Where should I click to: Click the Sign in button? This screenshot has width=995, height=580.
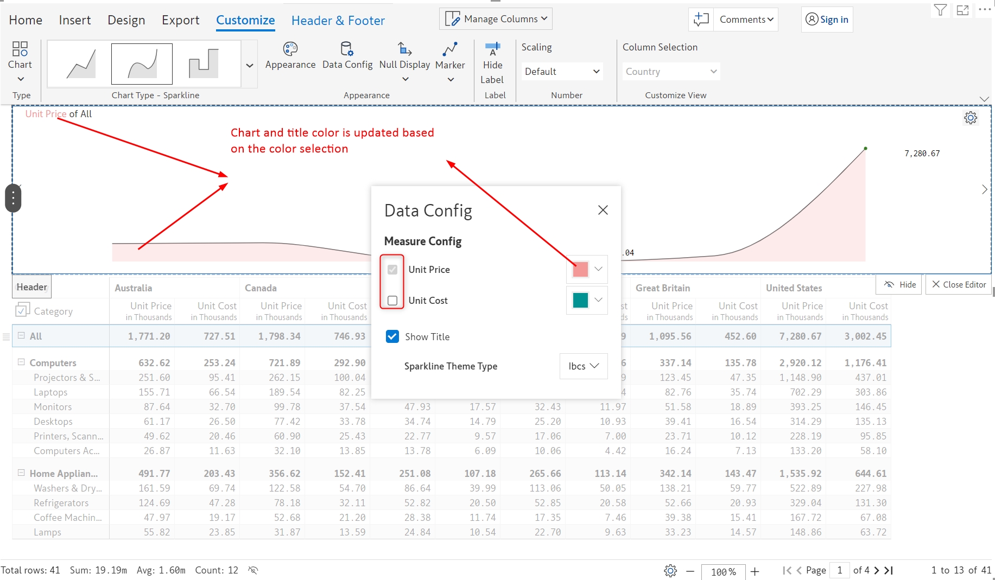pos(827,20)
